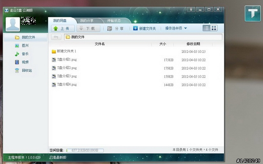Minimize the 金山T盘 window
The image size is (263, 164).
pyautogui.click(x=200, y=9)
